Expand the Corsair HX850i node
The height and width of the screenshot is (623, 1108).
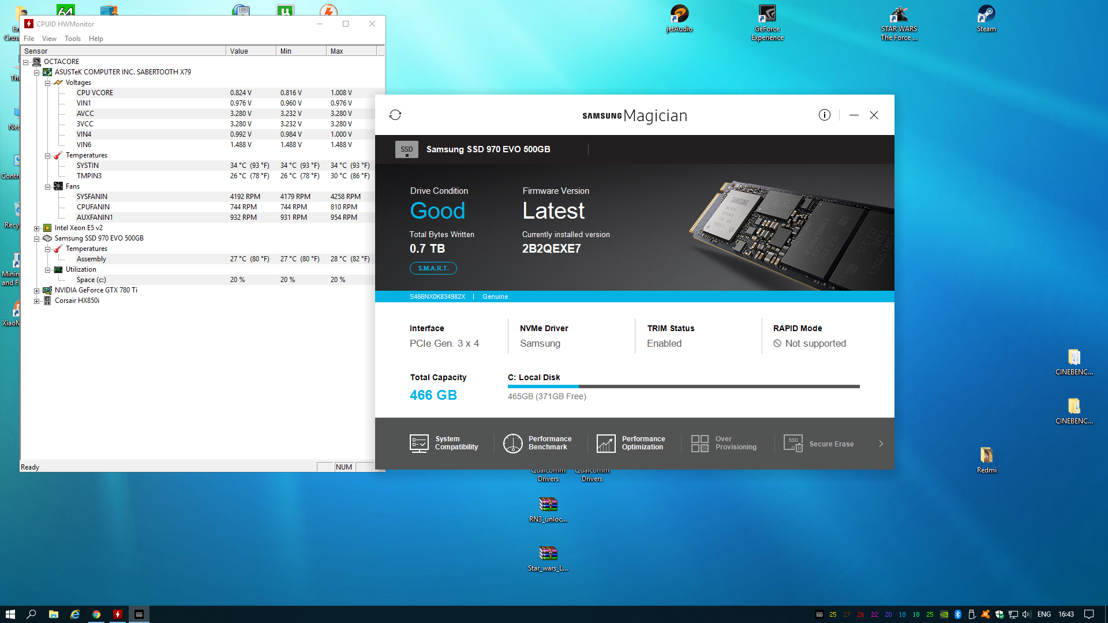tap(37, 301)
